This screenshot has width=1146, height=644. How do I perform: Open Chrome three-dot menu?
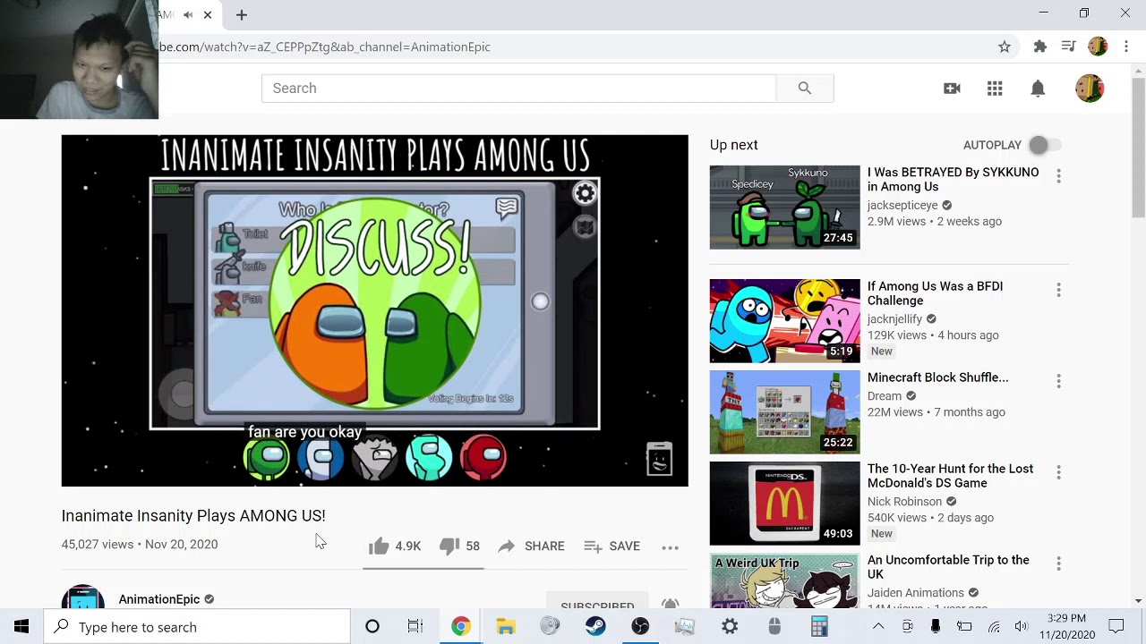click(x=1125, y=47)
